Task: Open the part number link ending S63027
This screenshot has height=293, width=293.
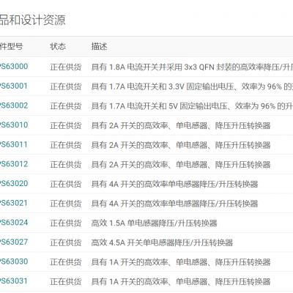Action: [14, 242]
